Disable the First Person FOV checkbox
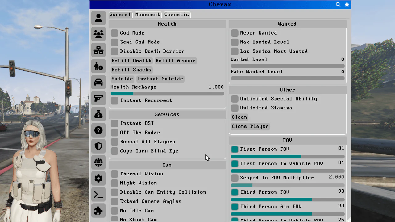The height and width of the screenshot is (222, 395). coord(235,149)
